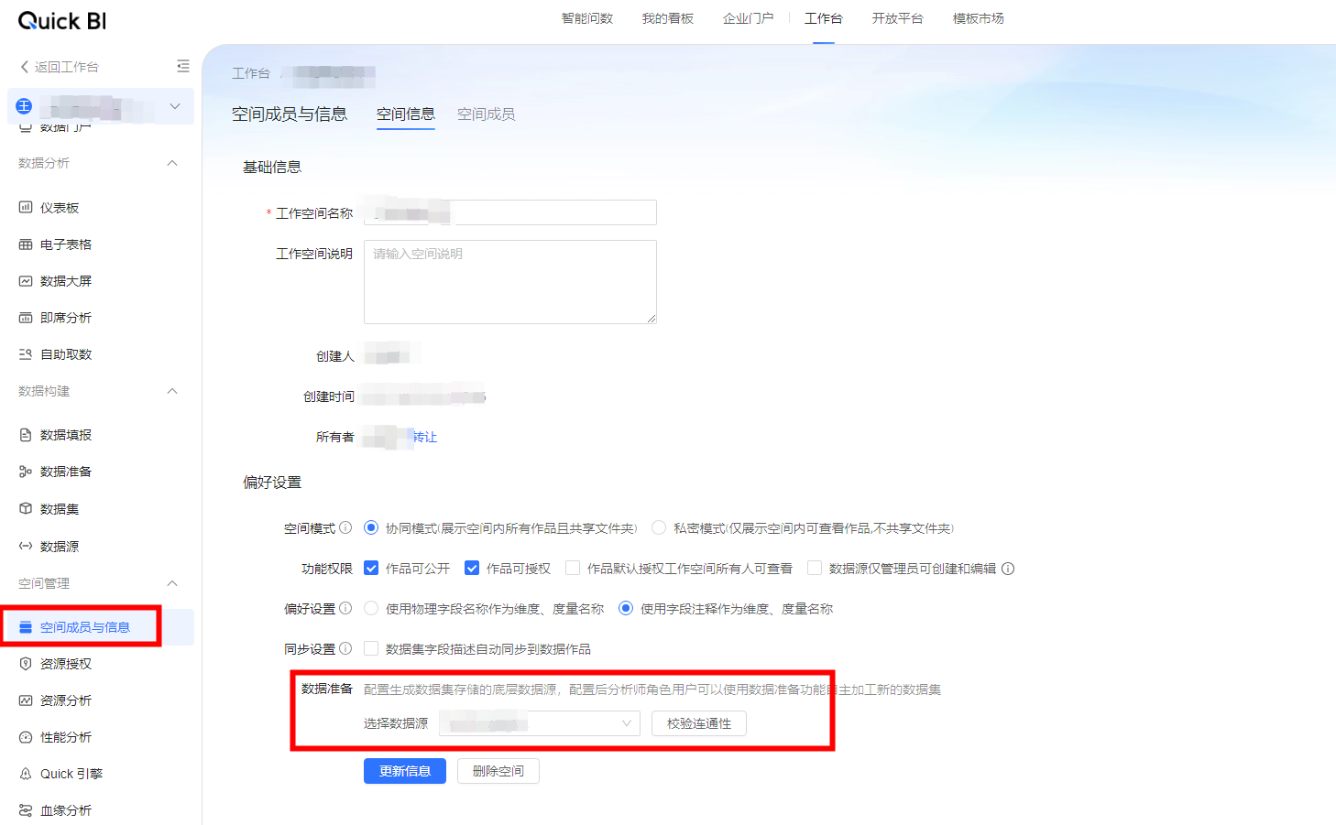Collapse the 空间管理 sidebar section
The height and width of the screenshot is (825, 1336).
pos(172,583)
